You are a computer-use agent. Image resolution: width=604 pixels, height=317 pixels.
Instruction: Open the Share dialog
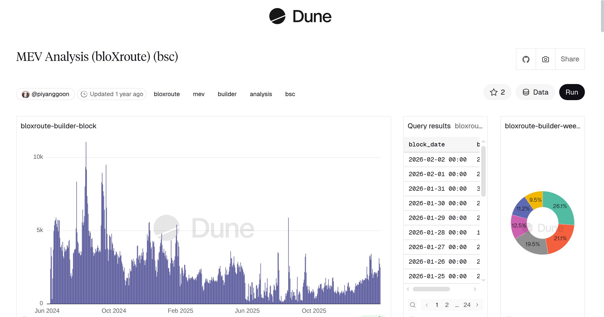(x=570, y=59)
